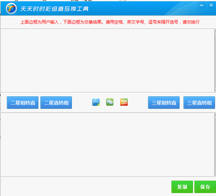Viewport: 216px width, 196px height.
Task: Click inside the lower result text box
Action: pos(107,145)
